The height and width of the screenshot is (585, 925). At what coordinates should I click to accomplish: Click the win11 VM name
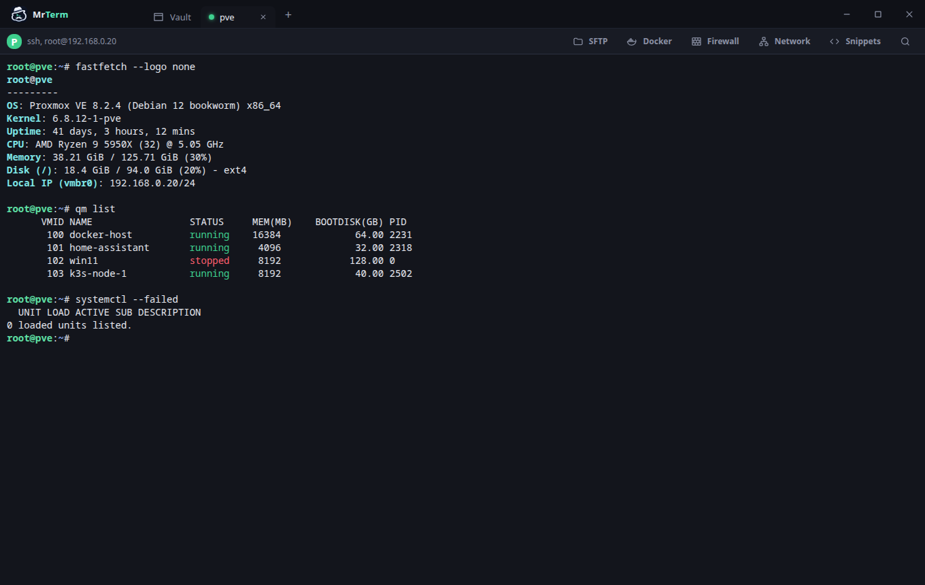84,261
